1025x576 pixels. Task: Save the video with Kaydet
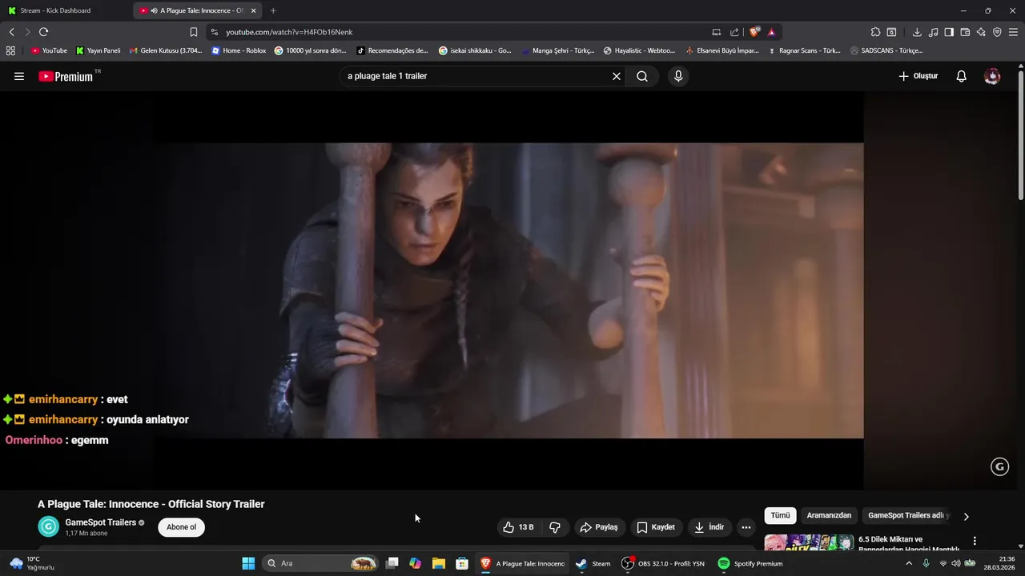[656, 527]
